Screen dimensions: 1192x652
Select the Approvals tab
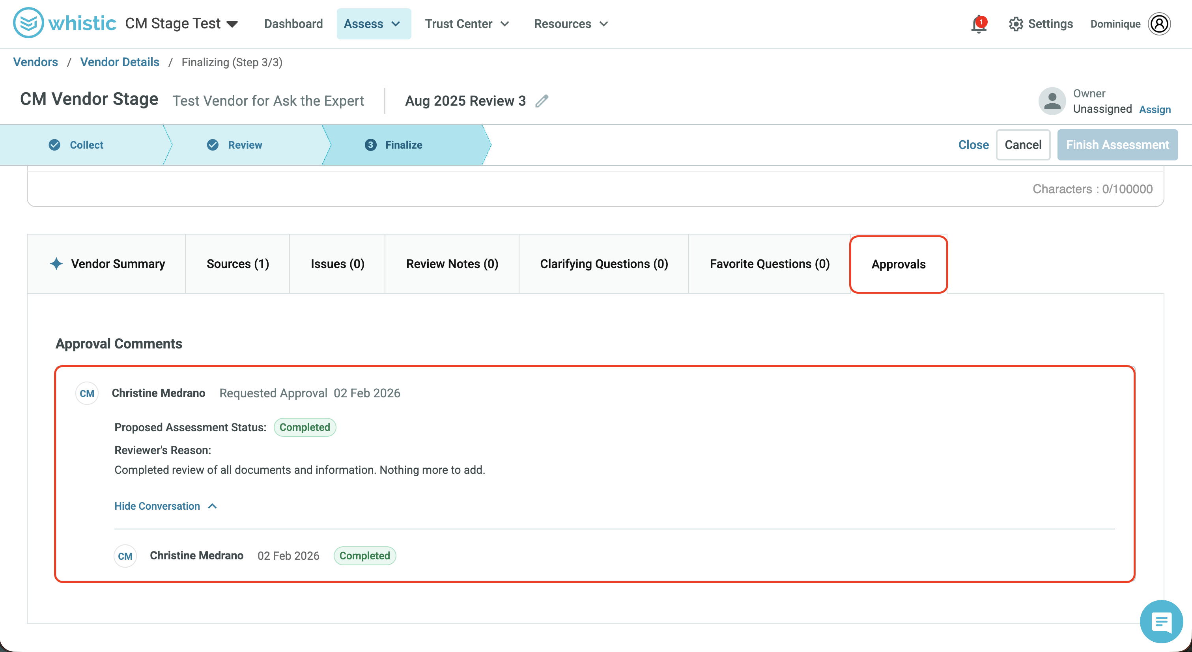tap(899, 264)
